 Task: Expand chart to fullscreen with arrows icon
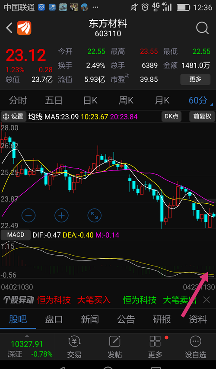pos(95,215)
